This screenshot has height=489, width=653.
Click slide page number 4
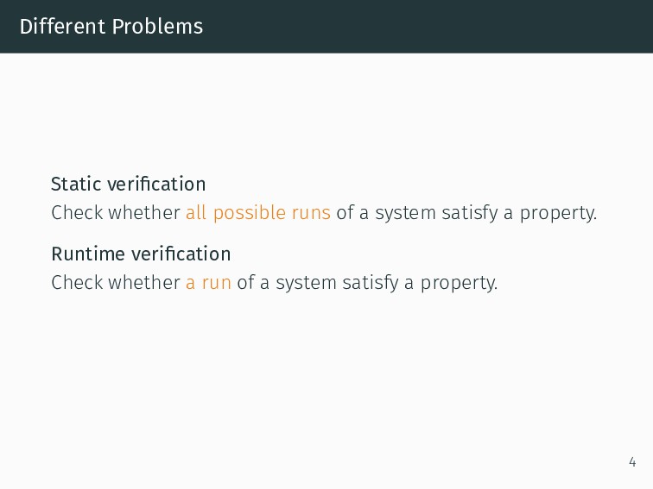pyautogui.click(x=632, y=462)
